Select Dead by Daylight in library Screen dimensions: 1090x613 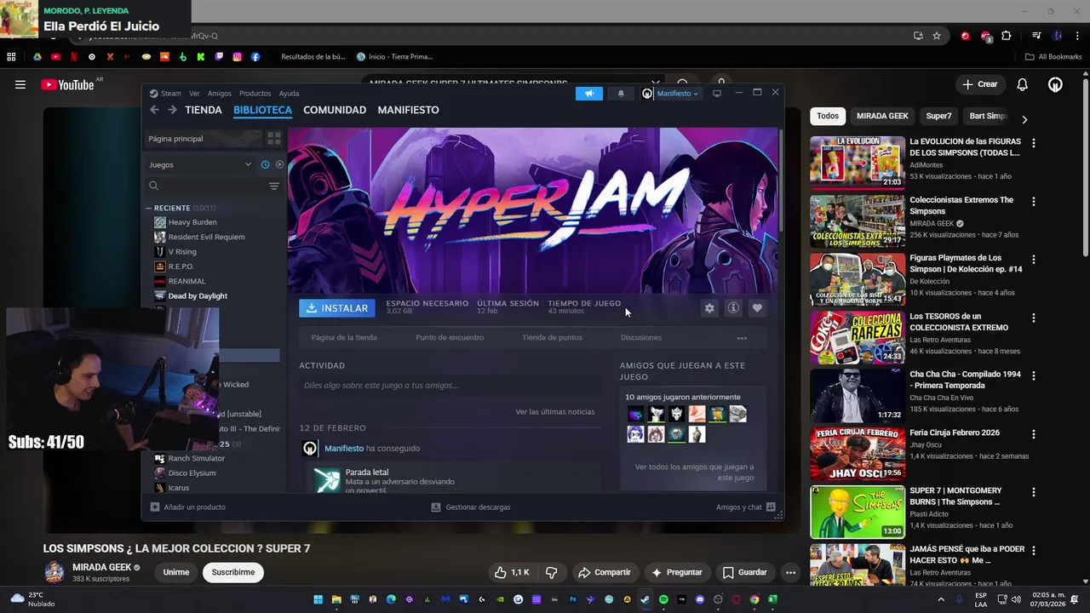tap(198, 296)
